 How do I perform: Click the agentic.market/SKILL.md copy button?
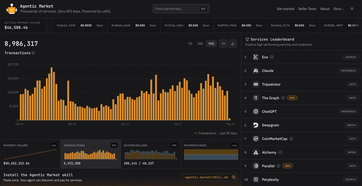click(x=210, y=177)
